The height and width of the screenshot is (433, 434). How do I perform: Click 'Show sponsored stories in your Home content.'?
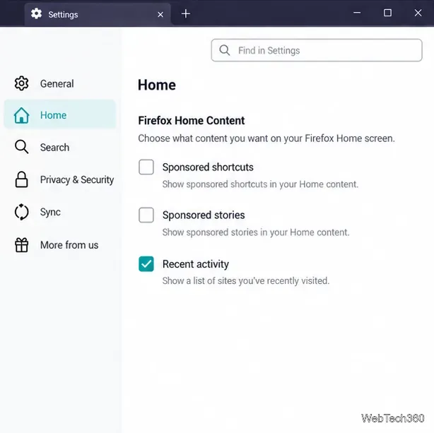256,232
